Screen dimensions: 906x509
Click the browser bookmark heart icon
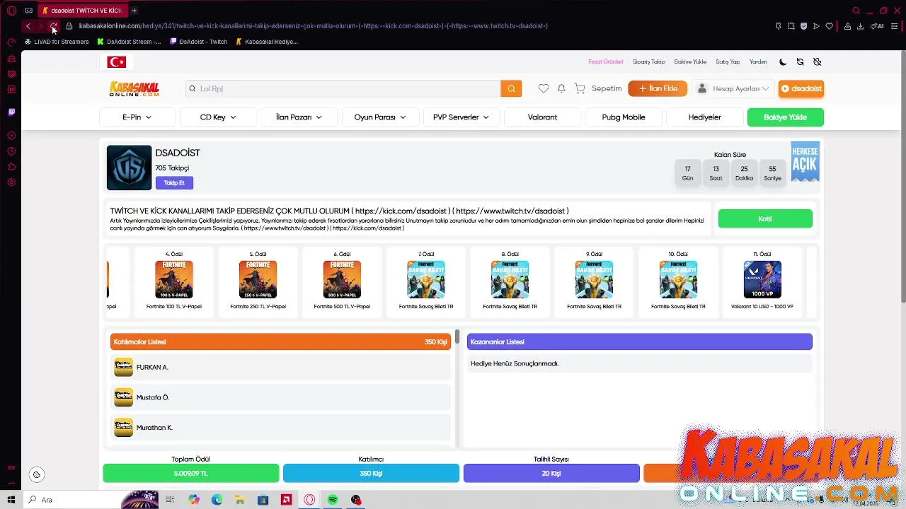[x=829, y=26]
